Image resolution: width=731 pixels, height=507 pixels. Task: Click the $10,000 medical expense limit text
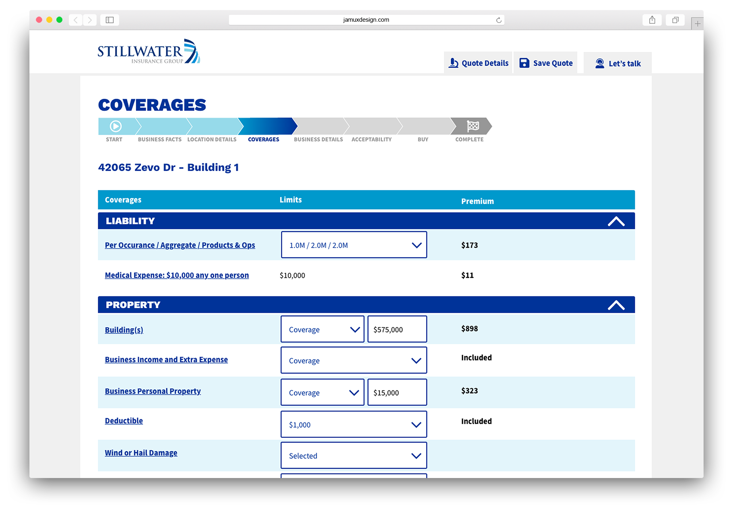292,275
